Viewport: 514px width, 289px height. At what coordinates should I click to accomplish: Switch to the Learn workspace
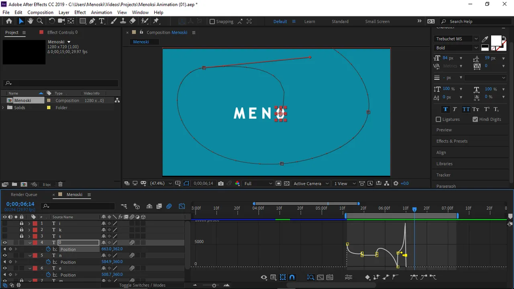click(310, 22)
